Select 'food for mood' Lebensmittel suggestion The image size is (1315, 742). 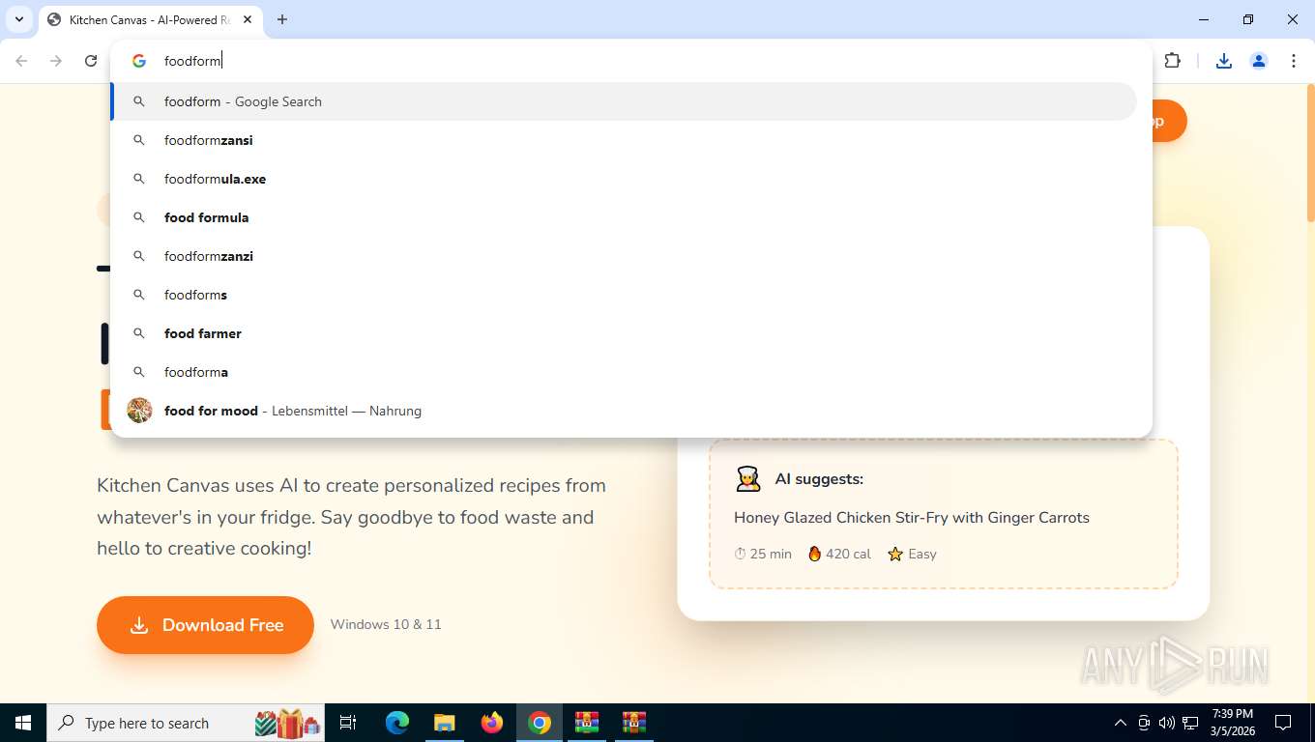click(x=624, y=411)
